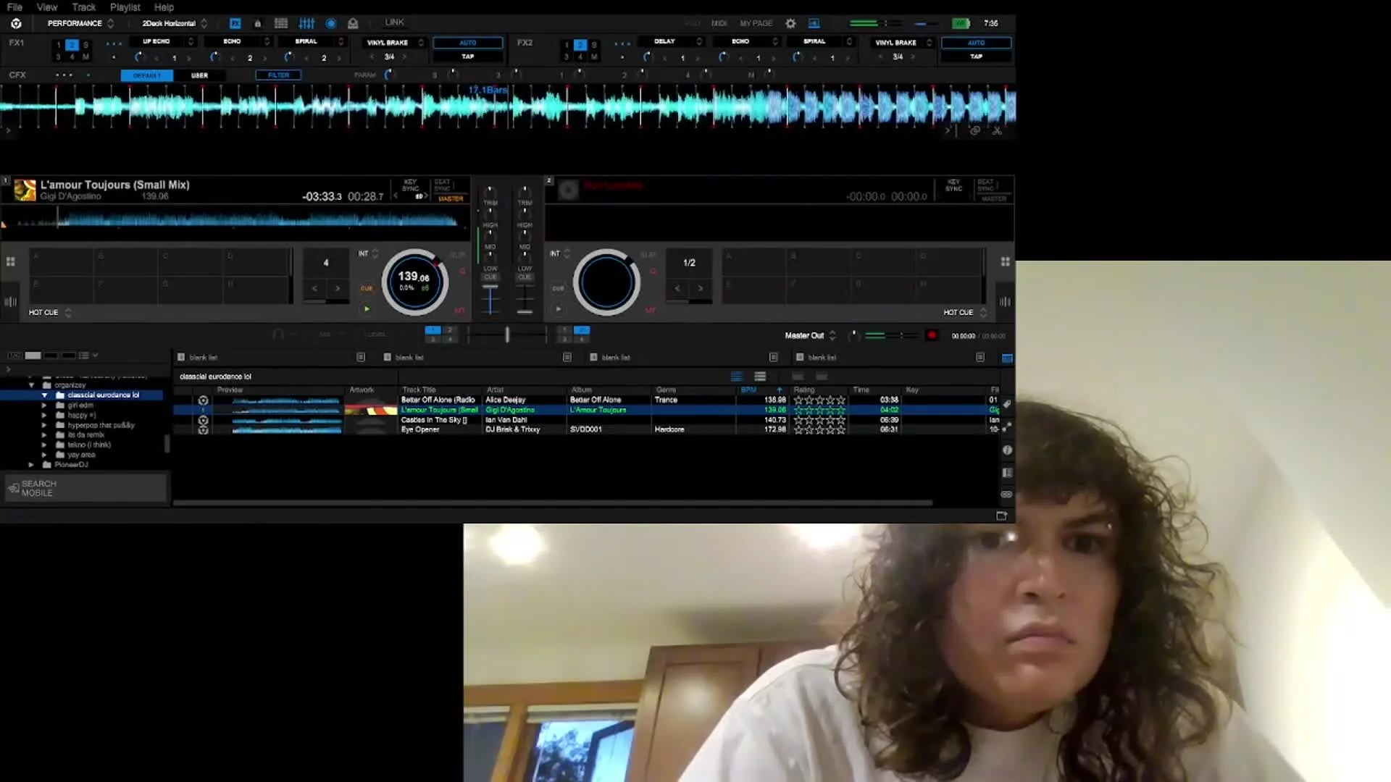Image resolution: width=1391 pixels, height=782 pixels.
Task: Click the lighting panel icon
Action: (x=353, y=24)
